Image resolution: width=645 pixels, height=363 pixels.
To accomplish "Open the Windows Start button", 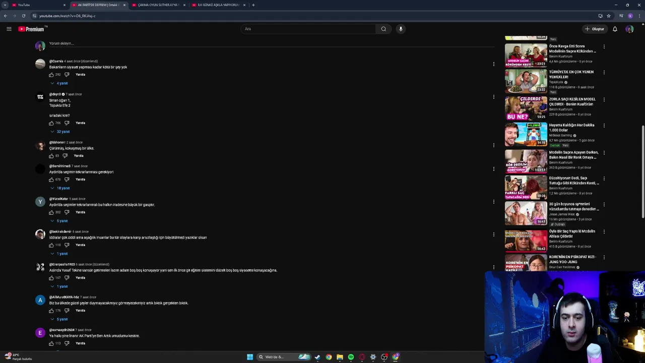I will (x=250, y=357).
